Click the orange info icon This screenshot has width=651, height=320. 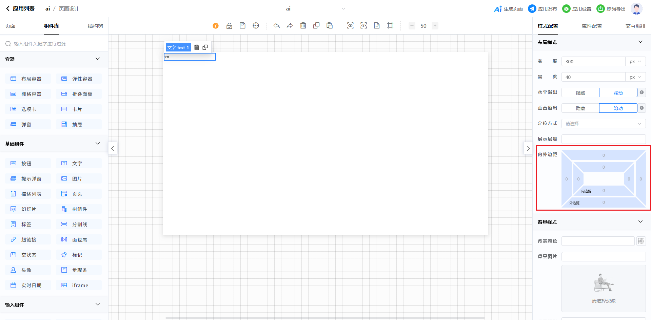(216, 26)
